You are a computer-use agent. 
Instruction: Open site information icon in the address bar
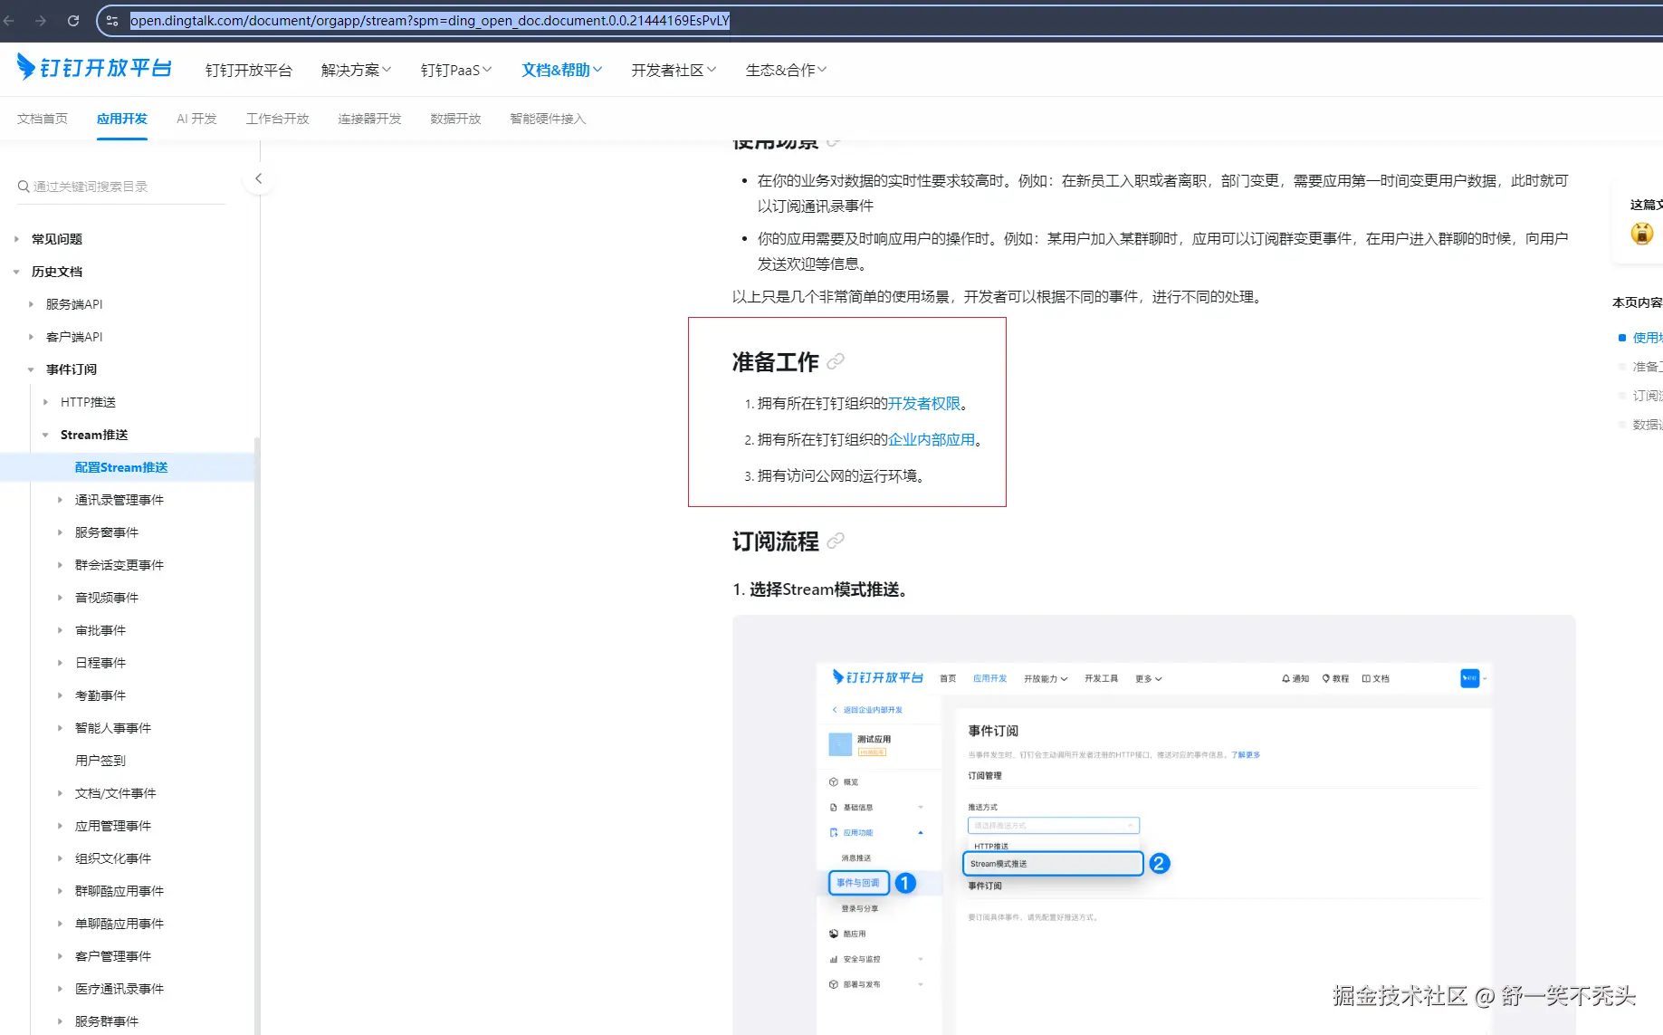112,20
